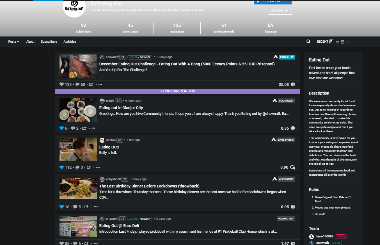Open the three-dot menu on Cianjur City post

[x=93, y=128]
